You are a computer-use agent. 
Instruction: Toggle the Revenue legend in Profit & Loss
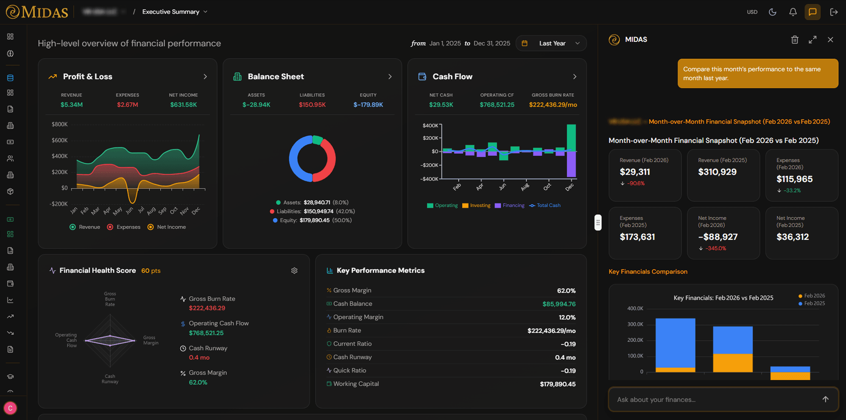point(84,227)
